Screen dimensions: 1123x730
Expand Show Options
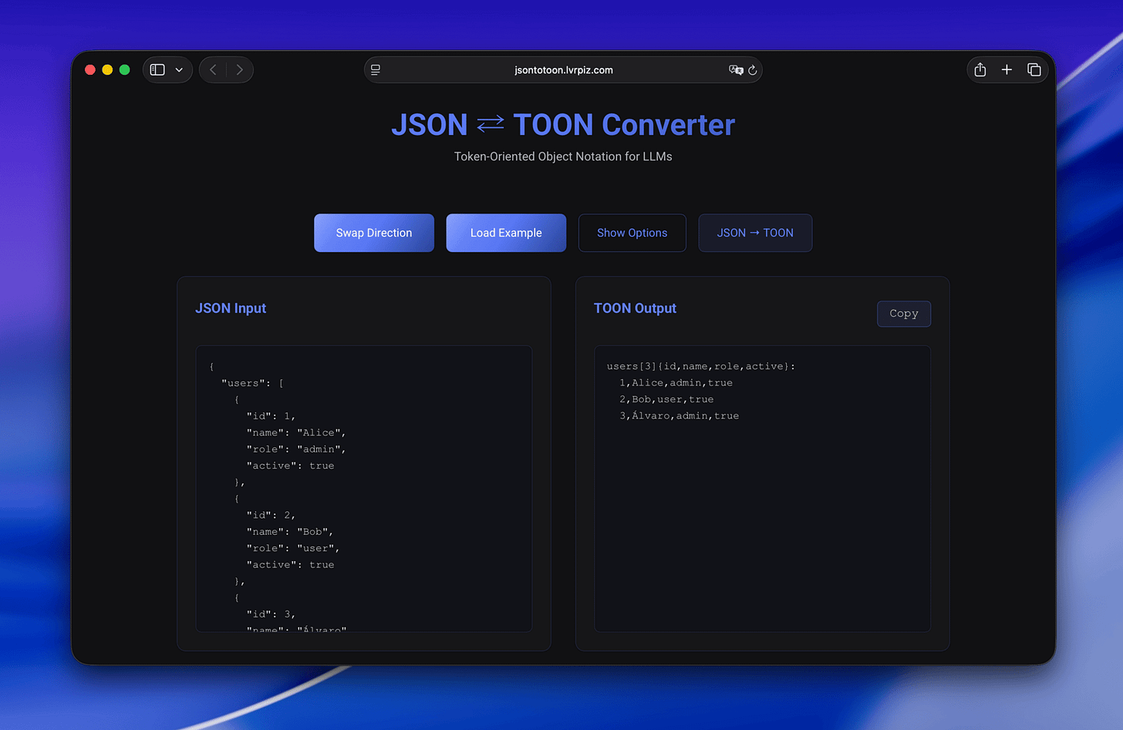click(632, 233)
